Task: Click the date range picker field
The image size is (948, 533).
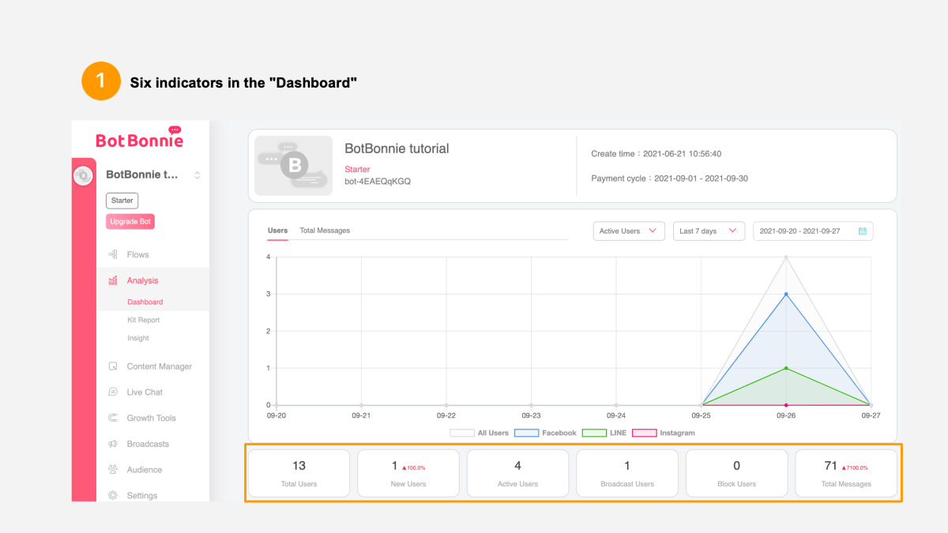Action: (x=812, y=231)
